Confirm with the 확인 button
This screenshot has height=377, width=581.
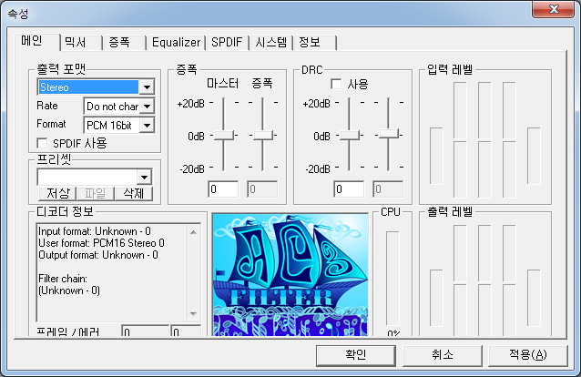[x=356, y=355]
